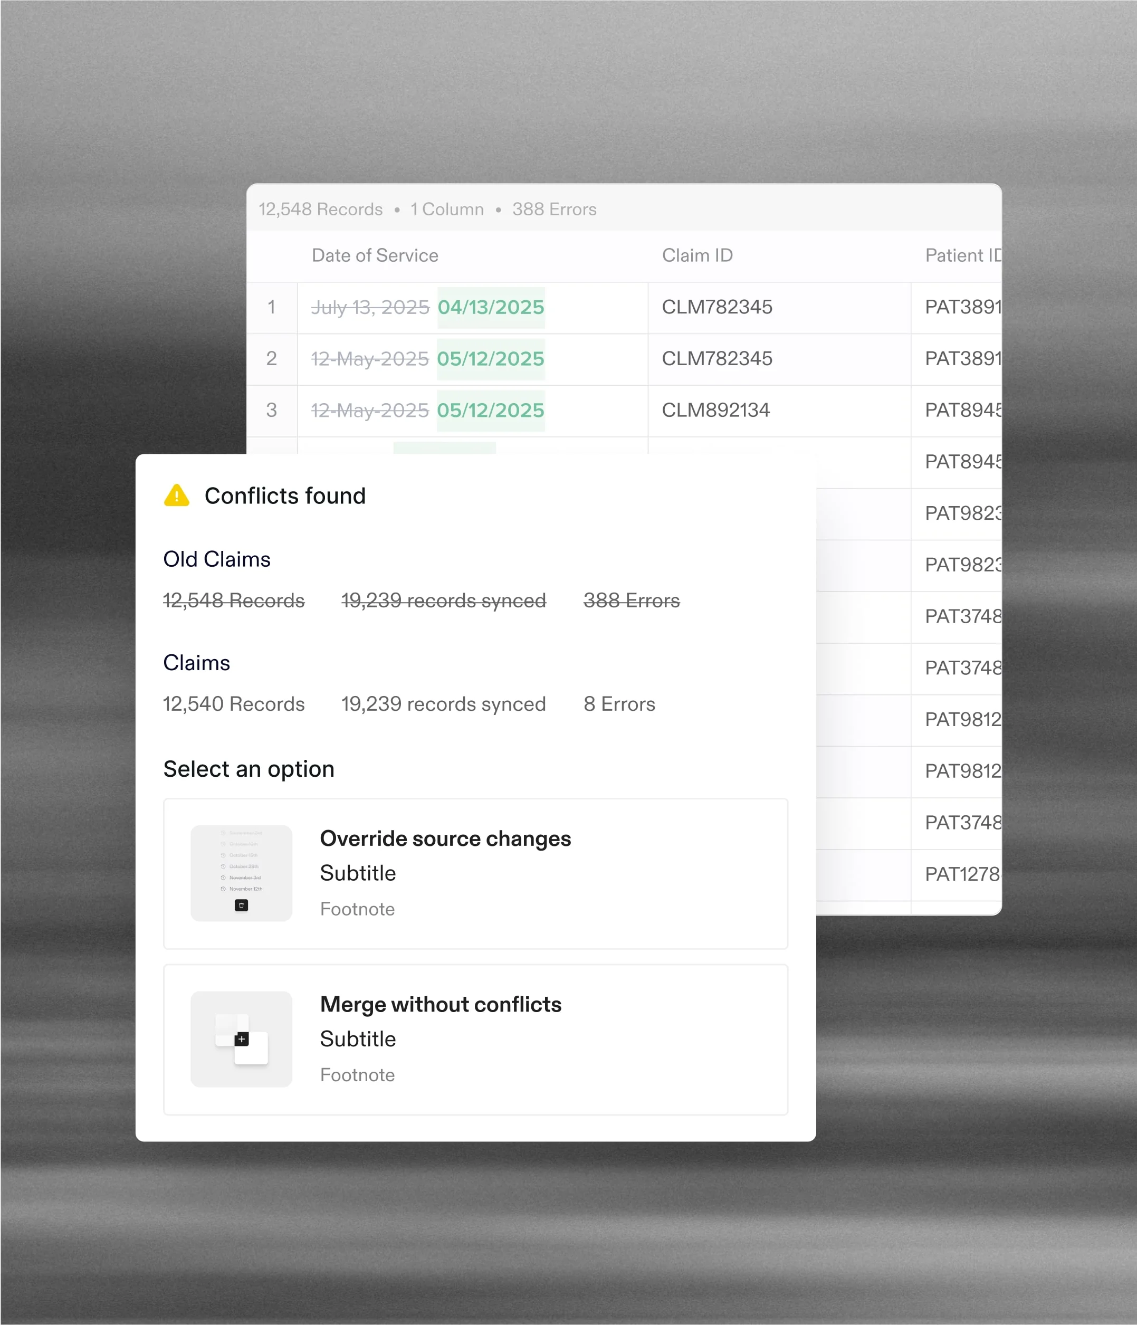
Task: Select row number 1 in table
Action: coord(272,308)
